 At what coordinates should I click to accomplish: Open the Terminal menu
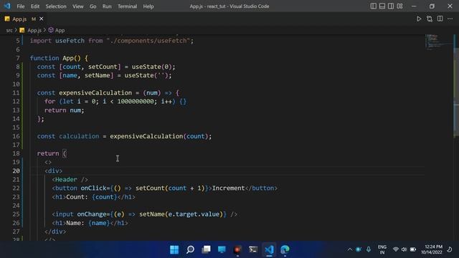pos(127,6)
